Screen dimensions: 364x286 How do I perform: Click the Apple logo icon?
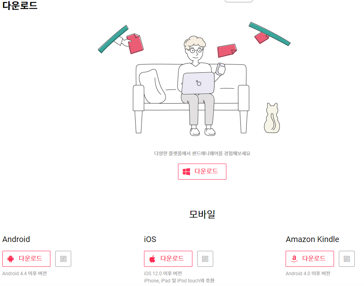152,259
